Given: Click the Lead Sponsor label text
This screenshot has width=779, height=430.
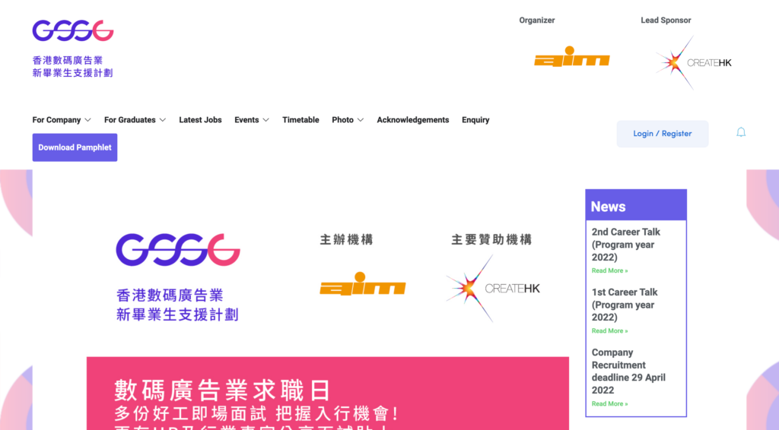Looking at the screenshot, I should pos(666,21).
